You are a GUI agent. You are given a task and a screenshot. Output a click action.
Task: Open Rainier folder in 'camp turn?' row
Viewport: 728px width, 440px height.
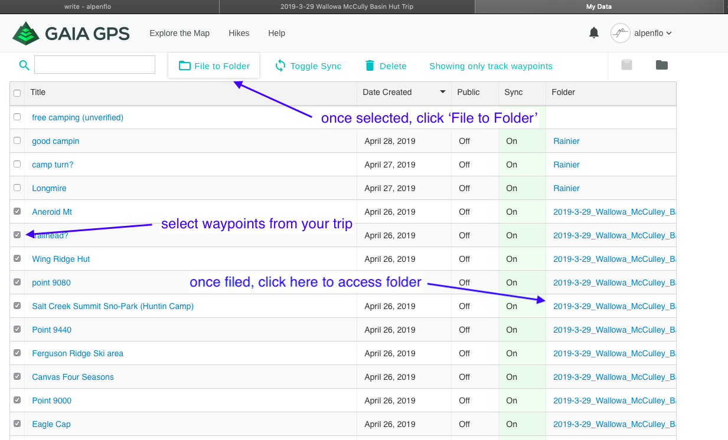(566, 165)
